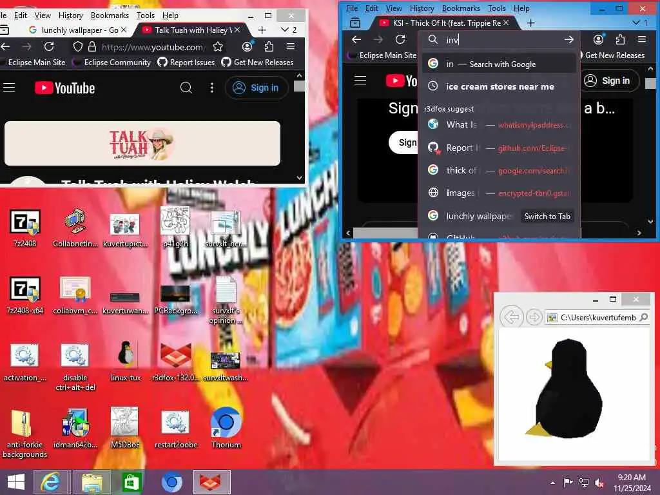This screenshot has height=495, width=660.
Task: Open the survxltwash... desktop icon
Action: click(226, 366)
